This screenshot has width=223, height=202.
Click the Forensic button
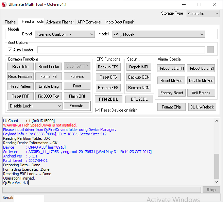[77, 77]
